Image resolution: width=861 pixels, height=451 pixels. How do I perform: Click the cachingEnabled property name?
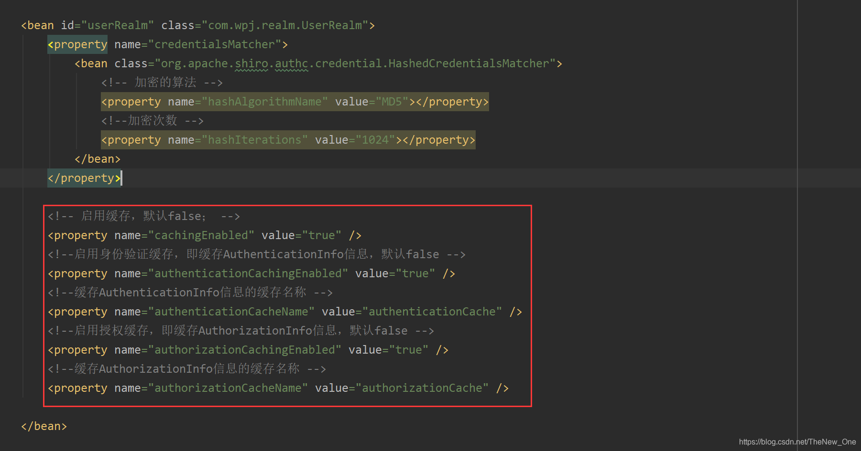tap(201, 235)
